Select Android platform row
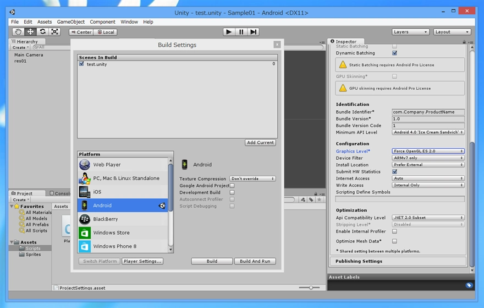This screenshot has width=484, height=308. (123, 206)
